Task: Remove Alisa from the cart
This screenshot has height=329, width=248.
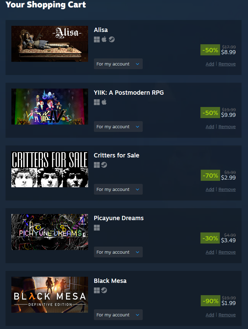Action: (227, 64)
